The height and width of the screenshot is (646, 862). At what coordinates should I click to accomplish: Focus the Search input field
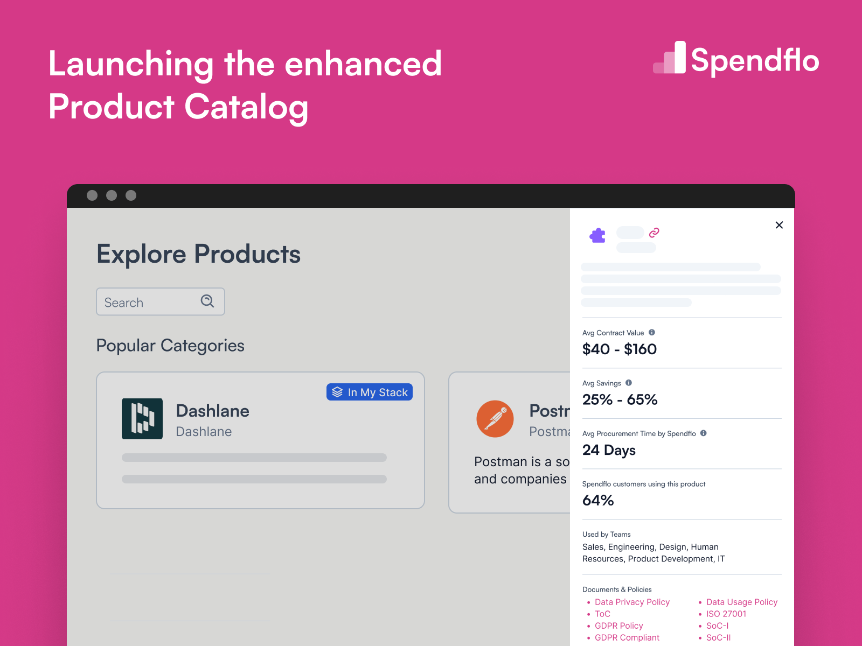(x=161, y=301)
